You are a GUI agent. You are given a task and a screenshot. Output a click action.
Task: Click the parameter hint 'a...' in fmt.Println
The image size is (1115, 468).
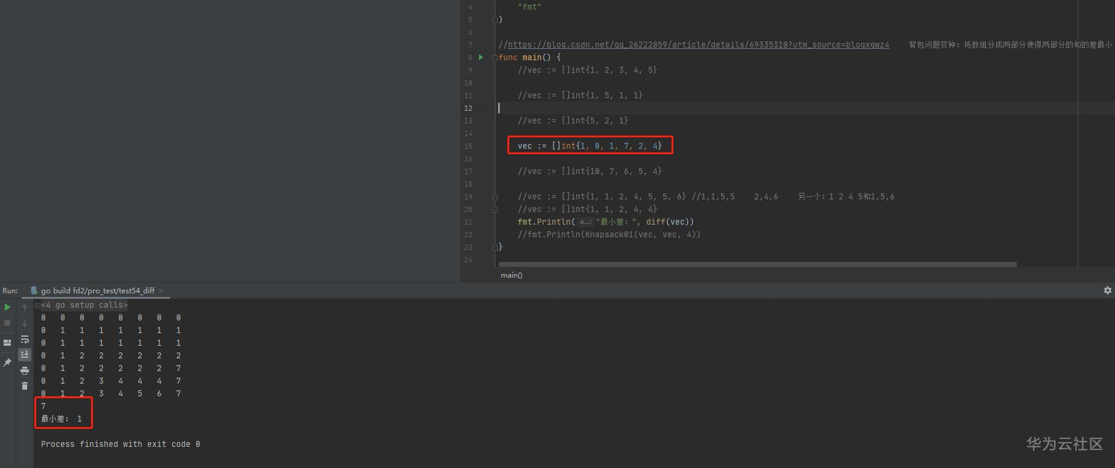tap(585, 222)
